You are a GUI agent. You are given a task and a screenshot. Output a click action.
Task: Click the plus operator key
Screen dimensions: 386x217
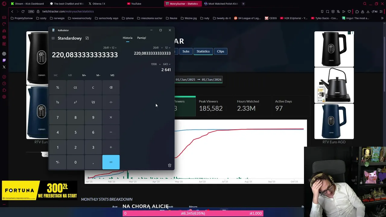(111, 147)
